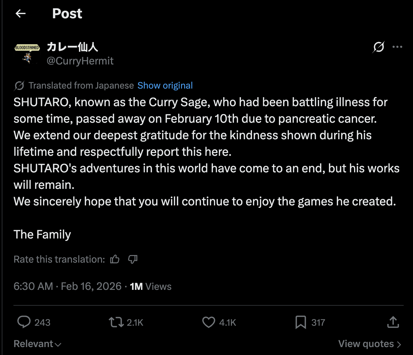Rate translation with thumbs down
The height and width of the screenshot is (355, 413).
tap(133, 259)
